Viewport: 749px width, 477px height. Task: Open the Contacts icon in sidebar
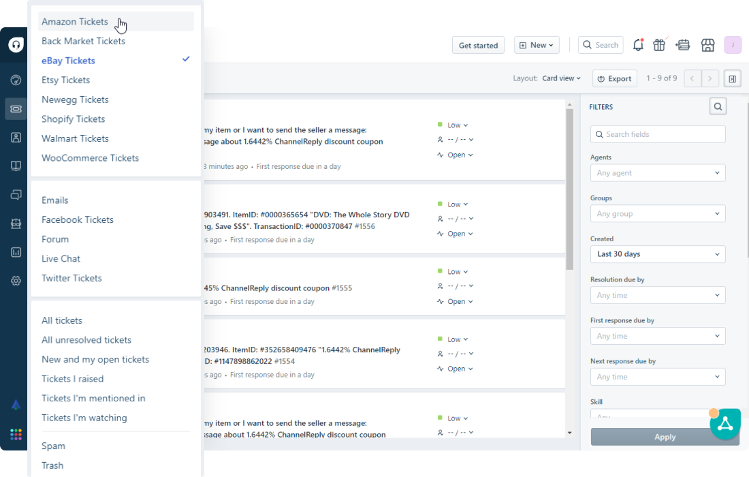[x=16, y=138]
